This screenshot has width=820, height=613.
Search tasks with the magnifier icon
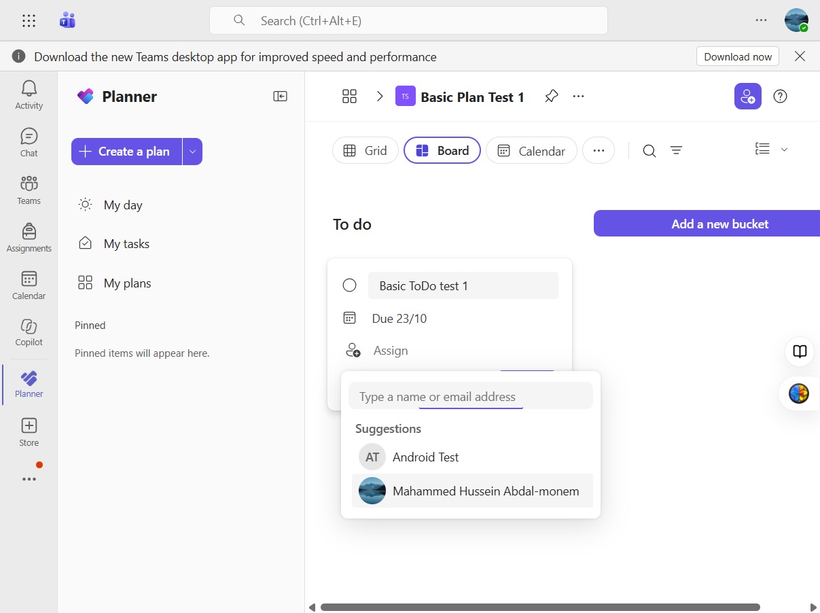tap(649, 151)
